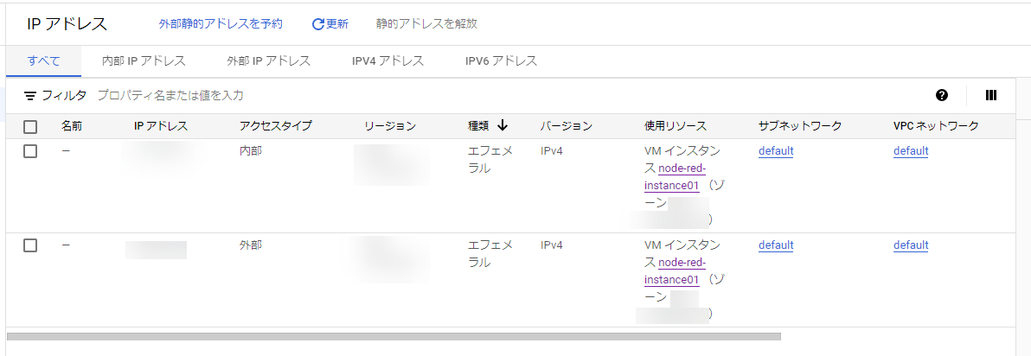Viewport: 1031px width, 356px height.
Task: Switch to the 内部 IP アドレス tab
Action: coord(144,61)
